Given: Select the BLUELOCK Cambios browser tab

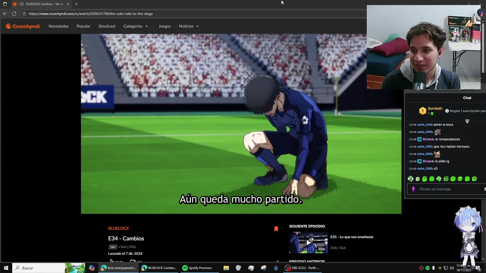Looking at the screenshot, I should (x=41, y=4).
